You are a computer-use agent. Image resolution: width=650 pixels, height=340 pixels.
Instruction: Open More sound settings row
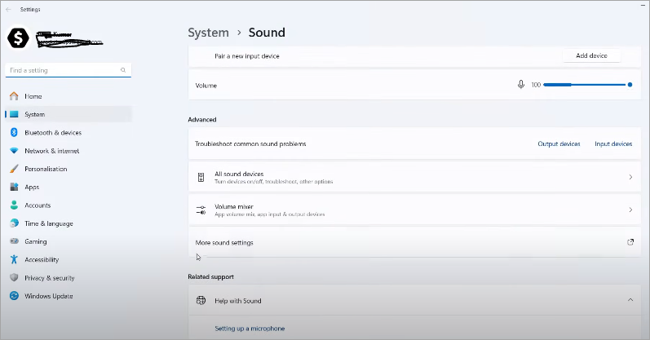(414, 242)
